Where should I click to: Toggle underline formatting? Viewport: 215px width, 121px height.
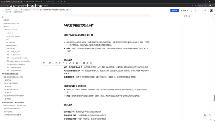[x=67, y=63]
